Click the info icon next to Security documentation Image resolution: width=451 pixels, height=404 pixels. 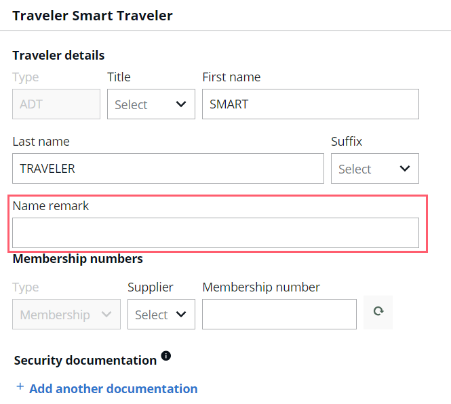tap(166, 356)
